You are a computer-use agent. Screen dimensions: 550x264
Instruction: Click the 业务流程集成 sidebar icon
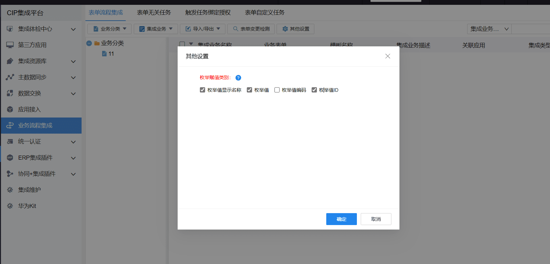click(10, 126)
